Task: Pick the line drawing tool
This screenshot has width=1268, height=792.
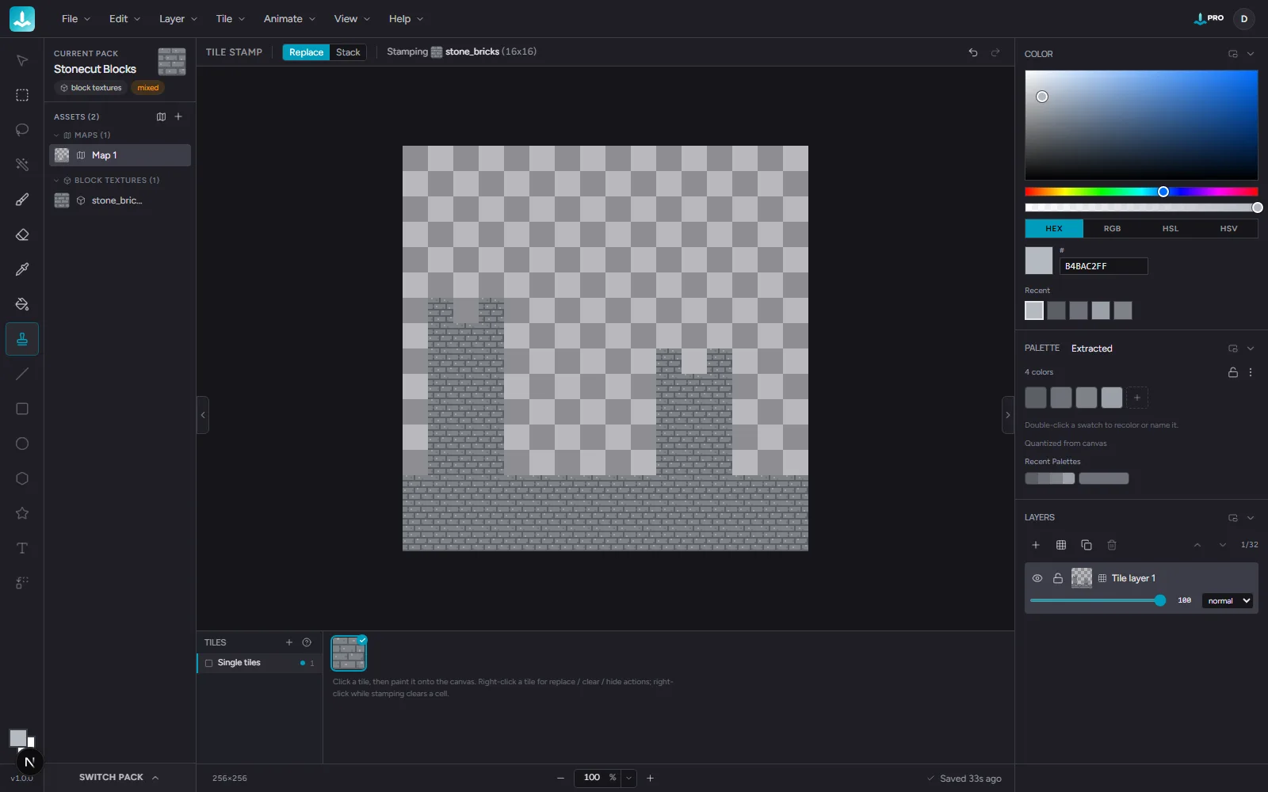Action: pos(22,374)
